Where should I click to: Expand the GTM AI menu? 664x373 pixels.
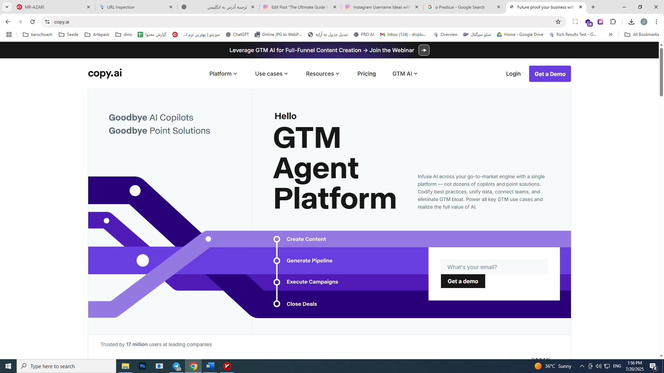(405, 74)
